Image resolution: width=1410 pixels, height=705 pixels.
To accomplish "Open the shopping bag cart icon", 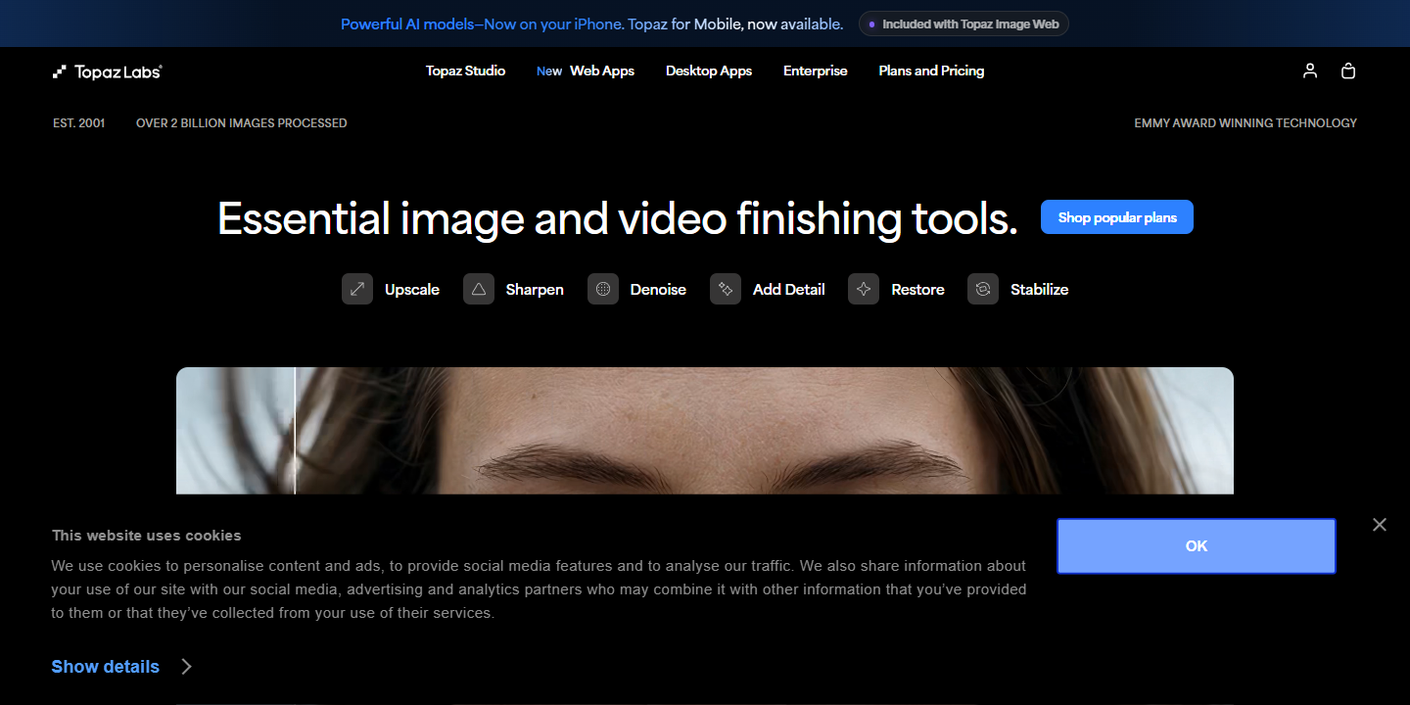I will click(x=1348, y=70).
